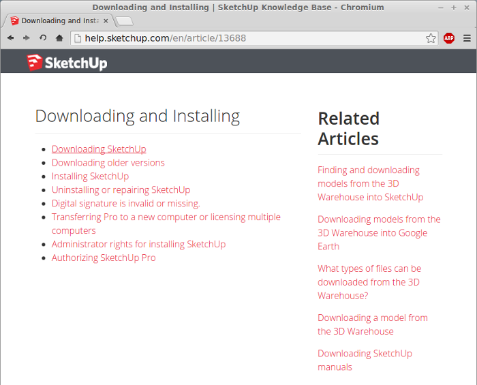The height and width of the screenshot is (385, 477).
Task: Click the SketchUp logo in the header
Action: point(67,63)
